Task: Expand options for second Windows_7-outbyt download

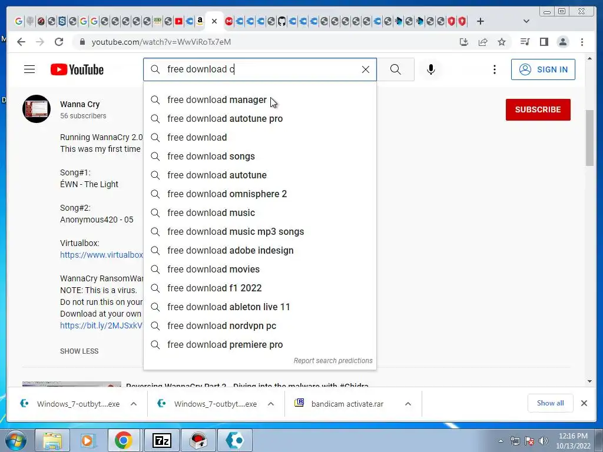Action: [x=271, y=404]
